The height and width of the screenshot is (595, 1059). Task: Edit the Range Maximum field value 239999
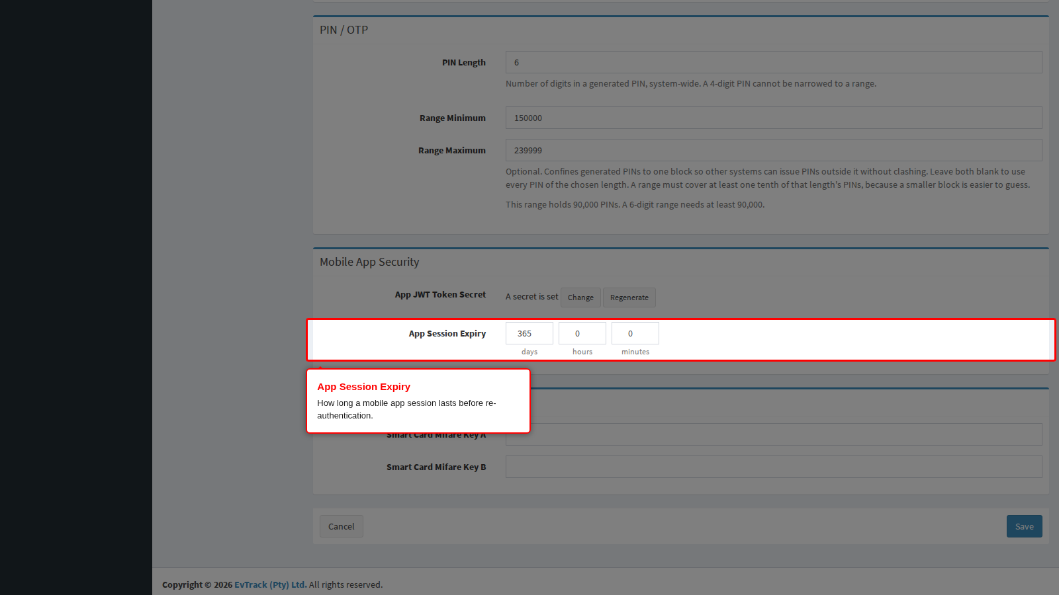tap(774, 150)
